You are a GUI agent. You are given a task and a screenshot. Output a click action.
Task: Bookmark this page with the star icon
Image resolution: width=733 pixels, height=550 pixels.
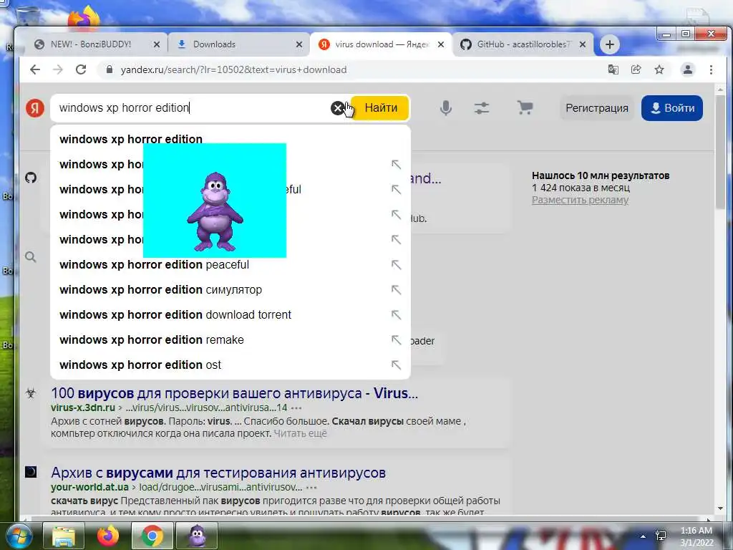coord(659,69)
